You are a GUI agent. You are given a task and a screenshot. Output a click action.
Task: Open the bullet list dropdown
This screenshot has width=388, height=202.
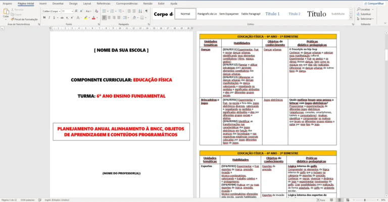coord(108,11)
